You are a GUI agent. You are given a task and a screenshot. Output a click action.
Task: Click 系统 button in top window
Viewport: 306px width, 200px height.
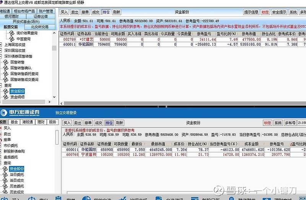(x=293, y=12)
